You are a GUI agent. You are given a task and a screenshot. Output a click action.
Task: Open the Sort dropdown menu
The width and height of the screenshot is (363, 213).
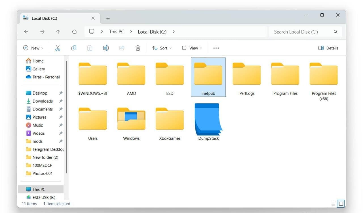pyautogui.click(x=162, y=48)
